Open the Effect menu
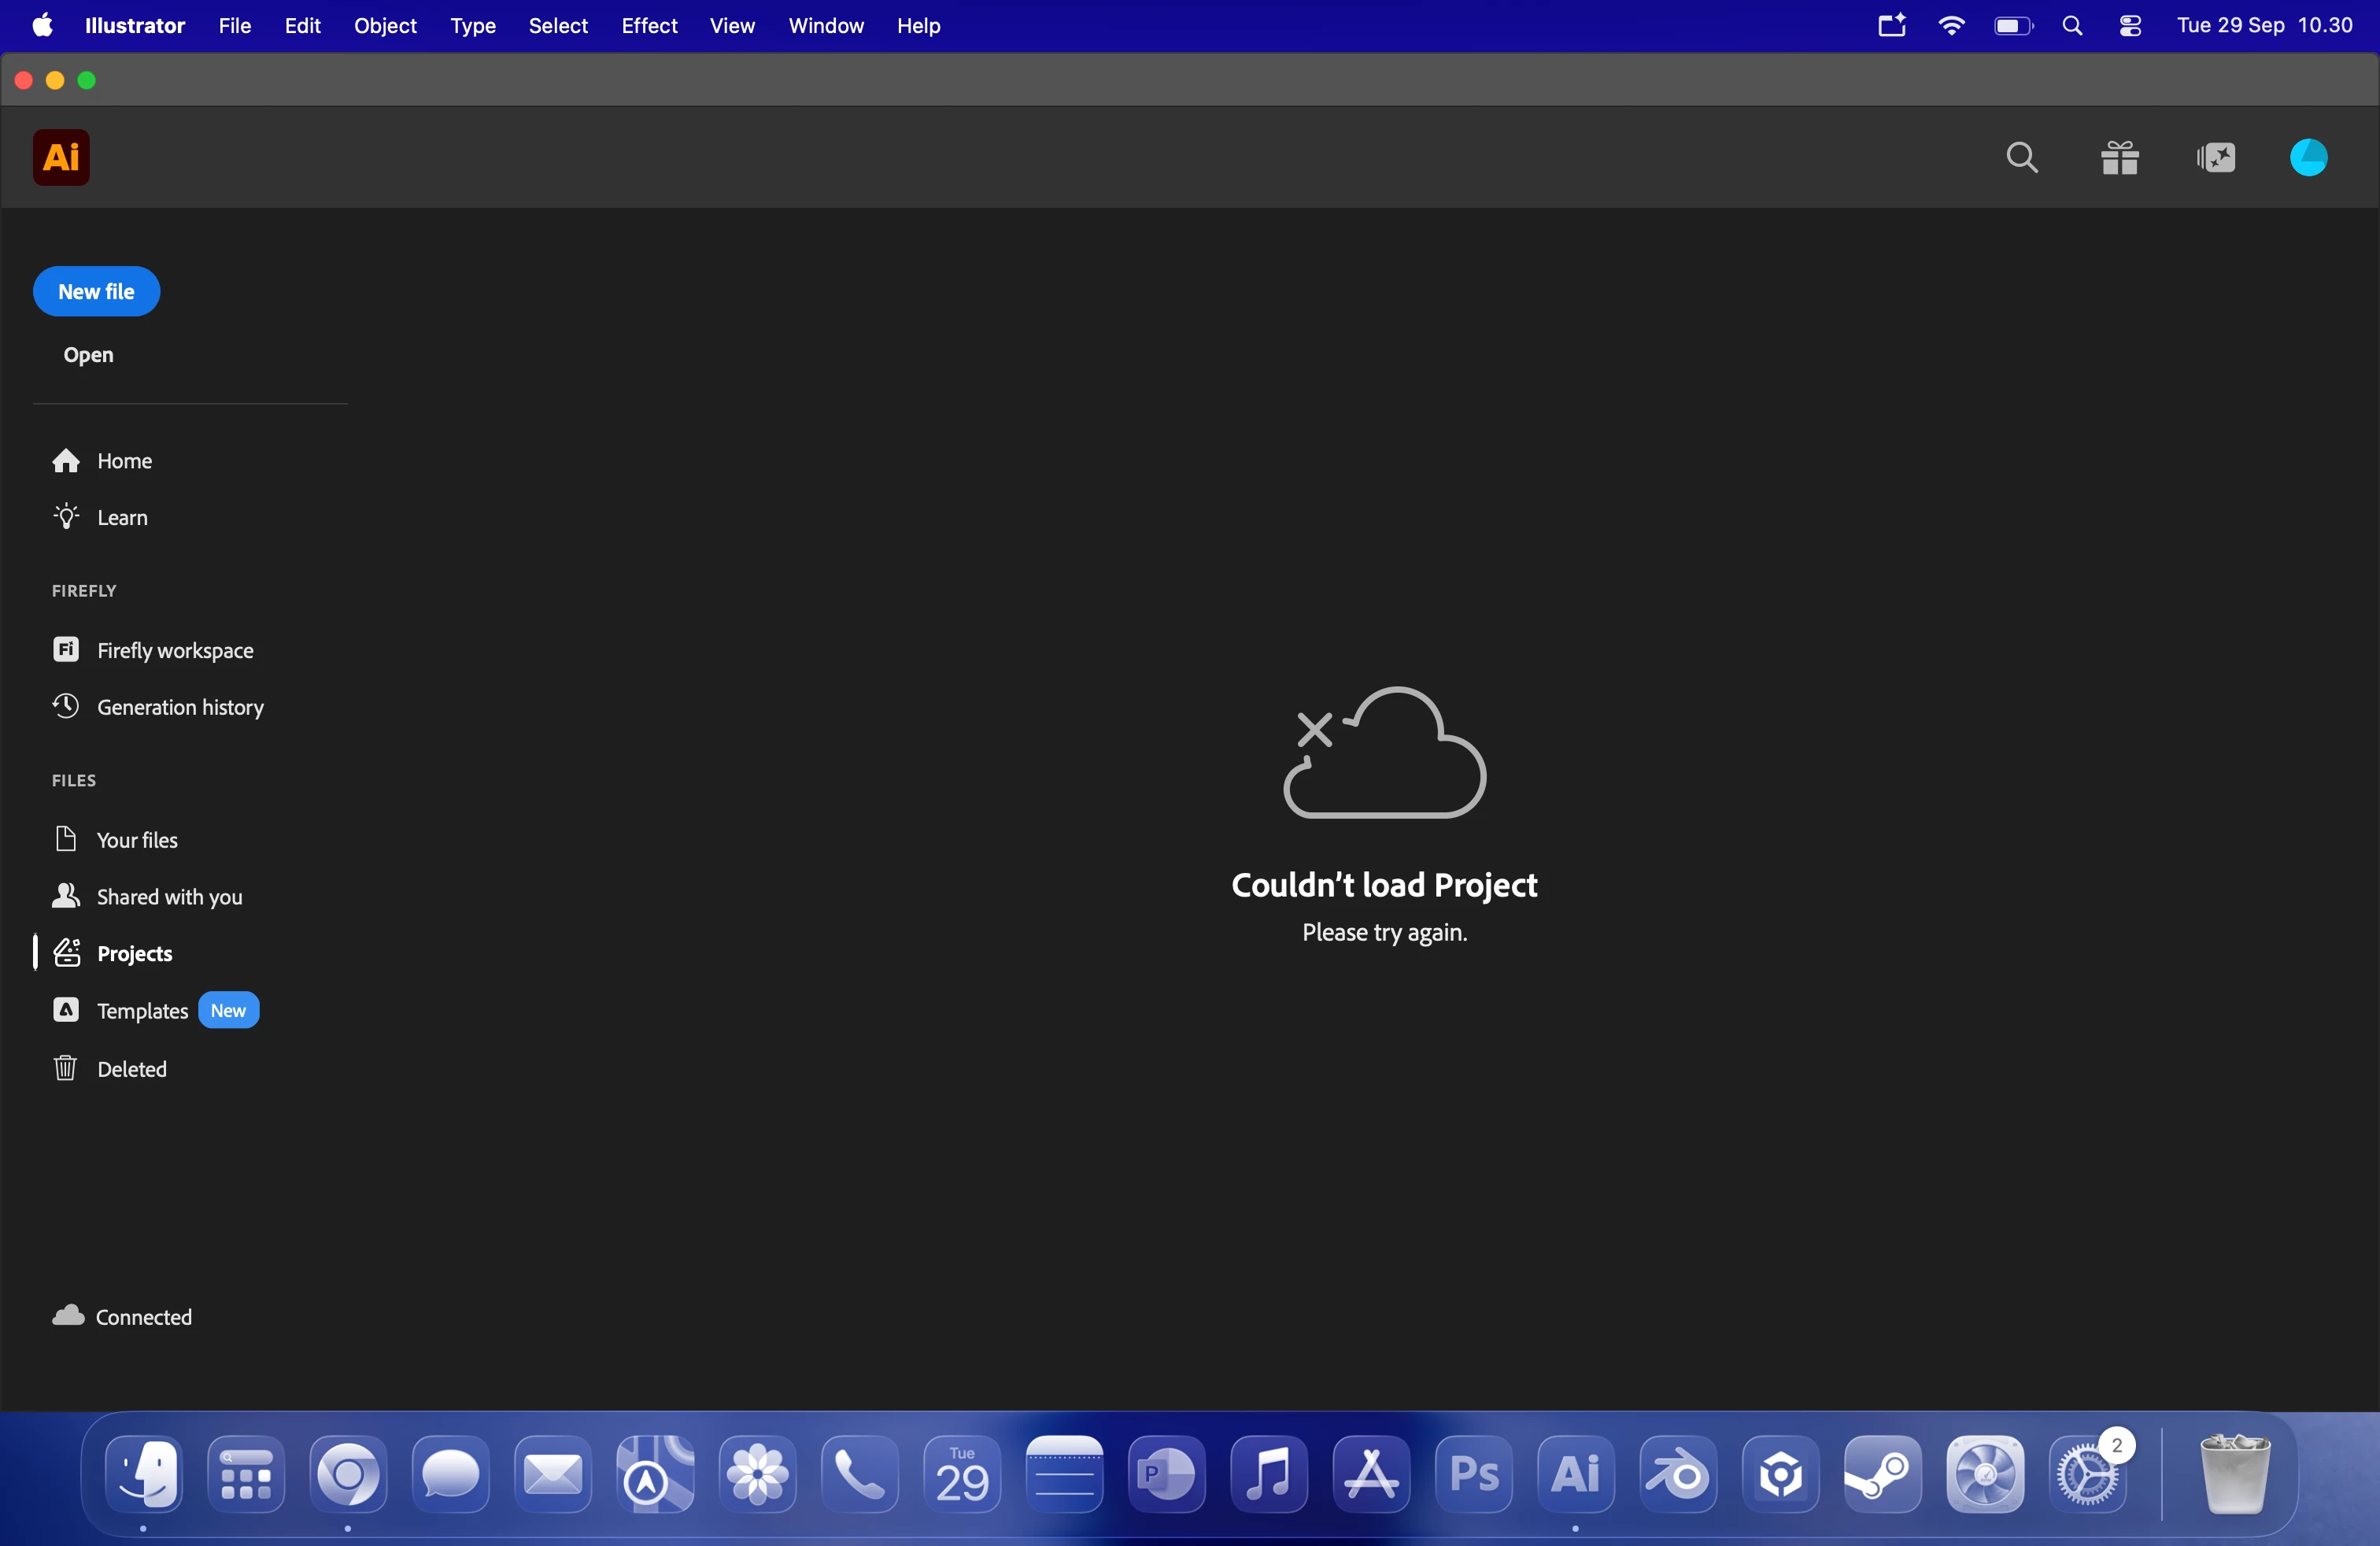The height and width of the screenshot is (1546, 2380). (649, 25)
